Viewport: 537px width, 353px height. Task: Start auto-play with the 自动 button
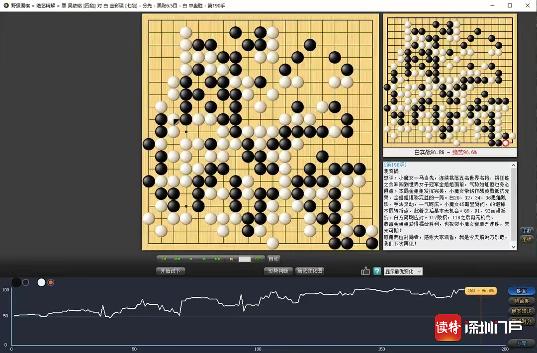pyautogui.click(x=273, y=259)
